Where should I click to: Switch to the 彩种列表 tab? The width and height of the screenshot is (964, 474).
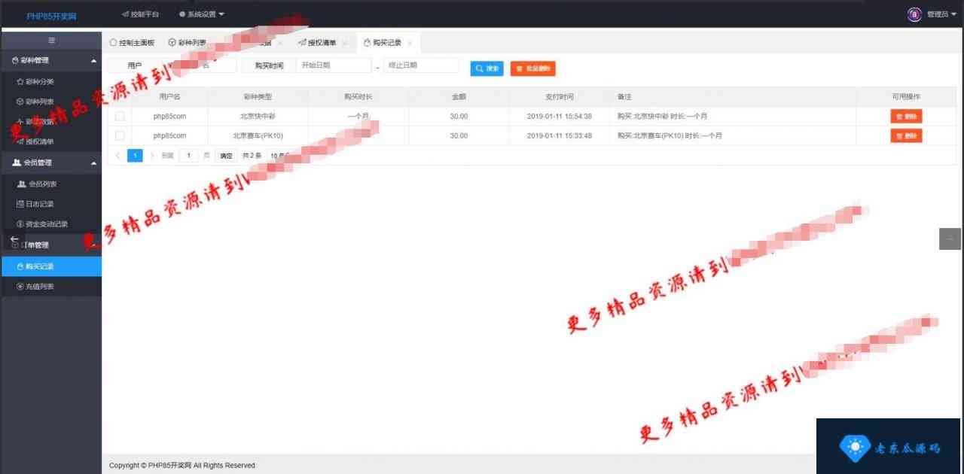pos(188,43)
